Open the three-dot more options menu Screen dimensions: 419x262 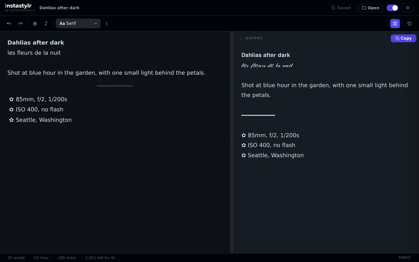107,24
